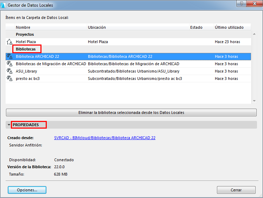Click the PROPIEDADES panel title

pyautogui.click(x=26, y=125)
